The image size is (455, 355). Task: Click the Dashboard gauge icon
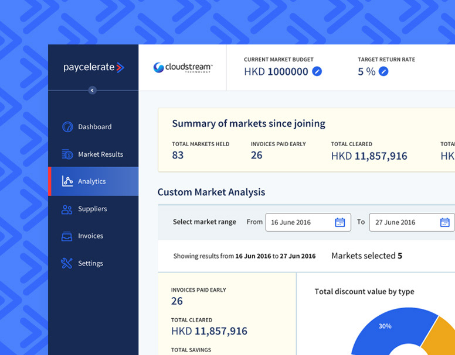click(67, 127)
